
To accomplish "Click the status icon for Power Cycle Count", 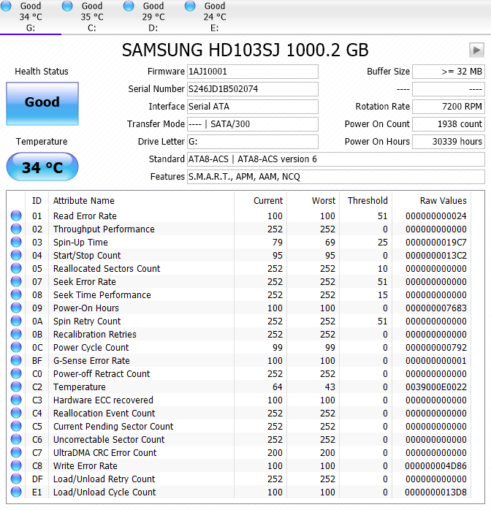I will coord(16,347).
